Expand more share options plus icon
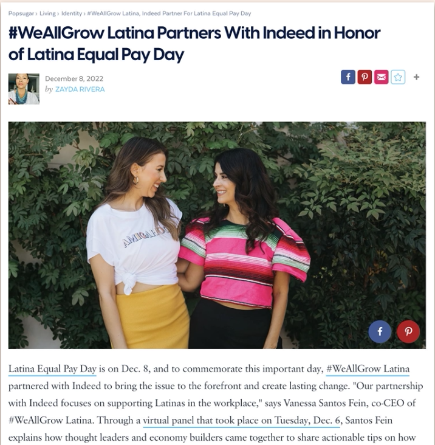 [416, 77]
